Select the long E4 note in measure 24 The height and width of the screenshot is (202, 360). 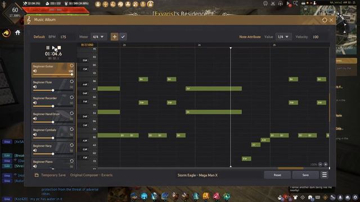click(x=214, y=112)
